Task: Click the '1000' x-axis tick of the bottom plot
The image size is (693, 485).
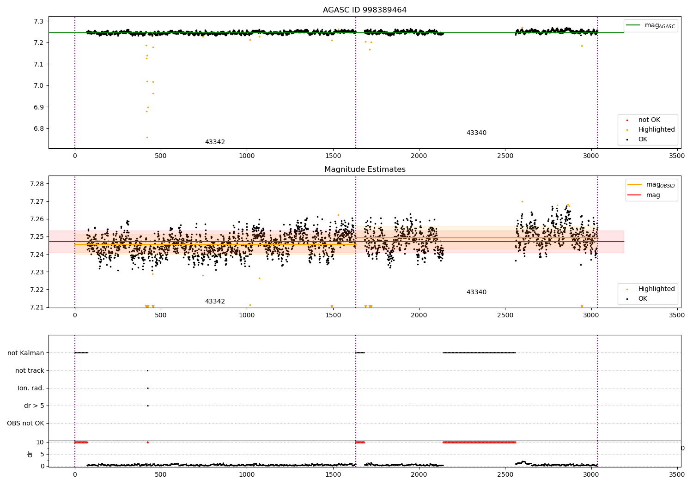Action: point(247,474)
